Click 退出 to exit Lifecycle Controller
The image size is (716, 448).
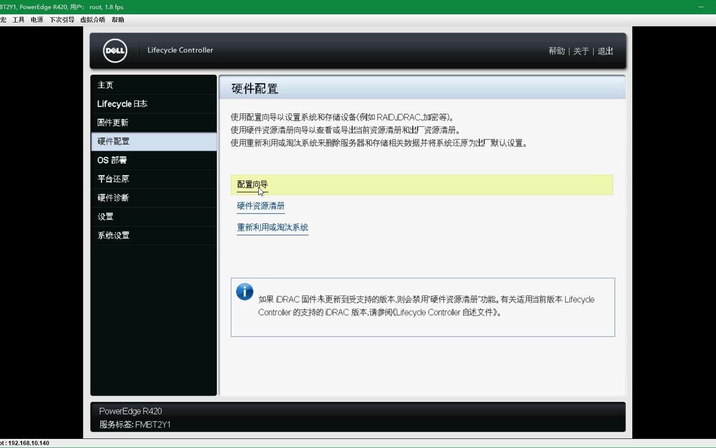606,51
